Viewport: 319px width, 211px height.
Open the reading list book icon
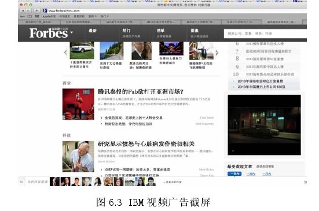[30, 16]
